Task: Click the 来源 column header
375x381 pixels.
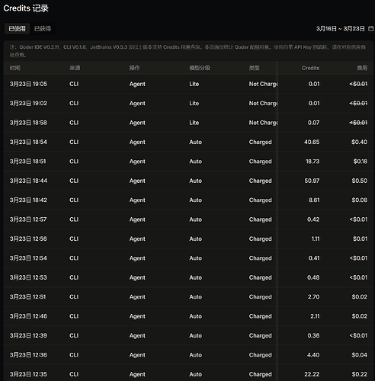Action: (75, 68)
